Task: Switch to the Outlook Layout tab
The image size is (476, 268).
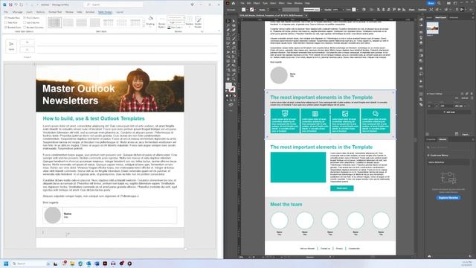Action: pyautogui.click(x=119, y=12)
